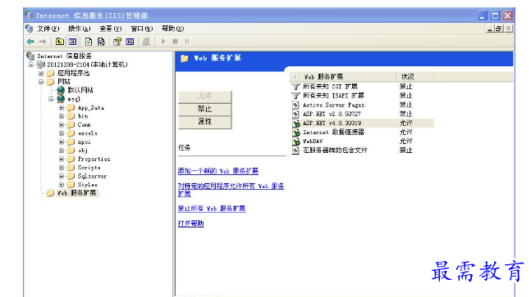
Task: Click the globe icon of 默认网站
Action: pos(61,90)
